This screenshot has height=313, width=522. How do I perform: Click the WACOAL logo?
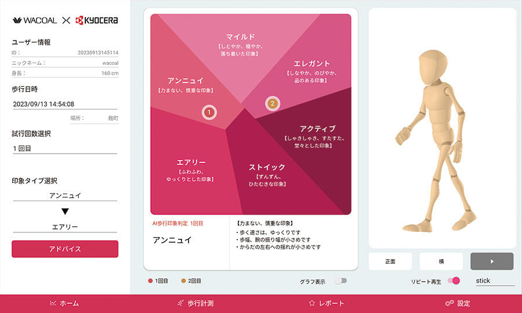click(35, 20)
